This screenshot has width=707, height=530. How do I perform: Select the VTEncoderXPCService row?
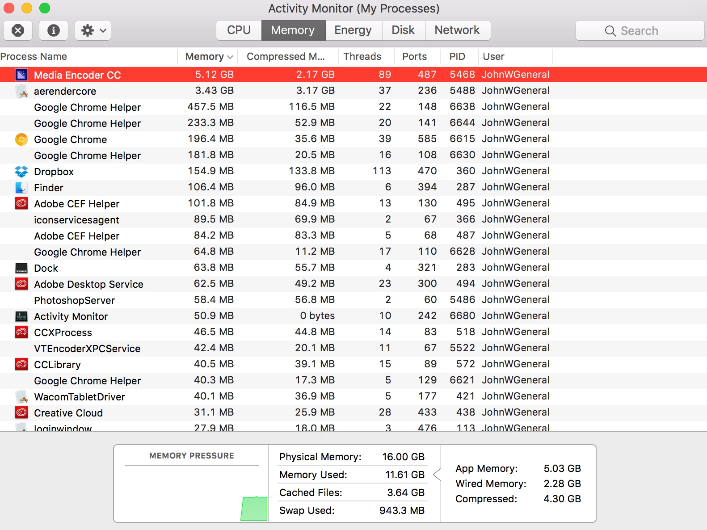coord(353,349)
